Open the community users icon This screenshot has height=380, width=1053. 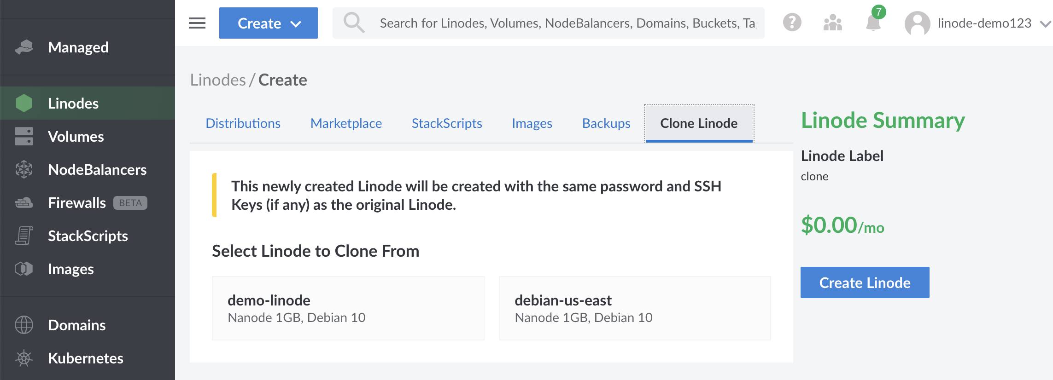[833, 22]
